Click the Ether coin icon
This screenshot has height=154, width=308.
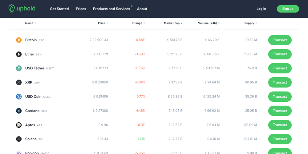coord(19,54)
